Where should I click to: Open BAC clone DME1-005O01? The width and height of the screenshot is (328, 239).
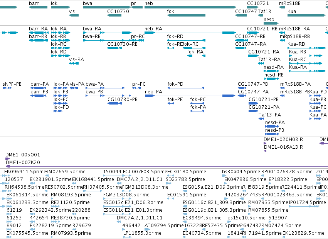pyautogui.click(x=23, y=155)
